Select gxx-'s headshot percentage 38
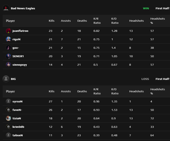Screen dimensions: 170x141 pyautogui.click(x=152, y=48)
